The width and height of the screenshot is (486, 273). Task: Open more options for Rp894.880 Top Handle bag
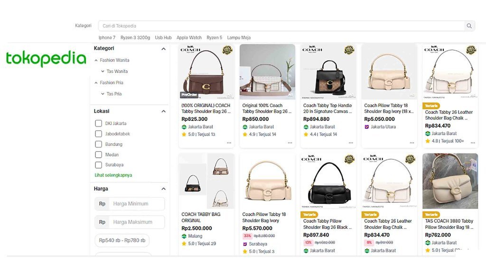pos(351,143)
